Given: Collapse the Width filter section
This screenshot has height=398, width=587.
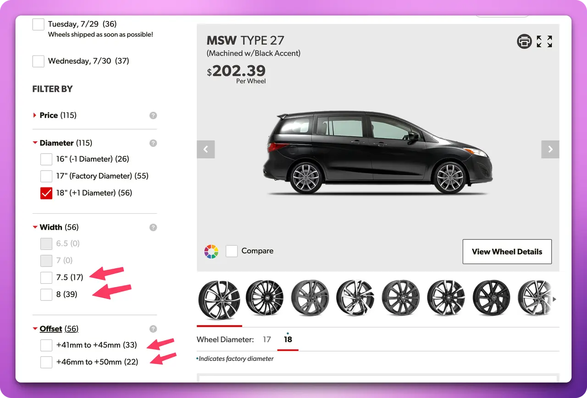Looking at the screenshot, I should tap(55, 227).
